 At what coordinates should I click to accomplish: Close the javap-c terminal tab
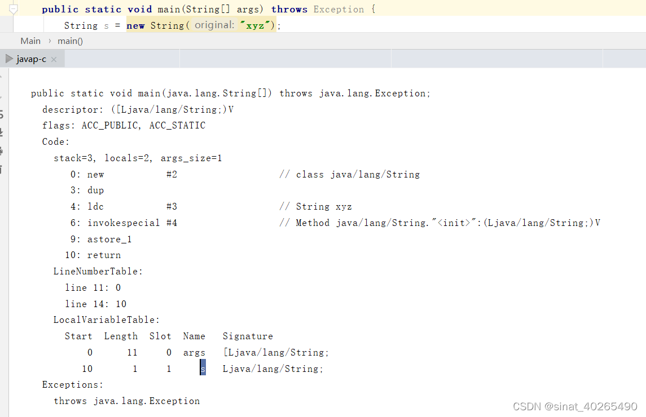(x=54, y=59)
